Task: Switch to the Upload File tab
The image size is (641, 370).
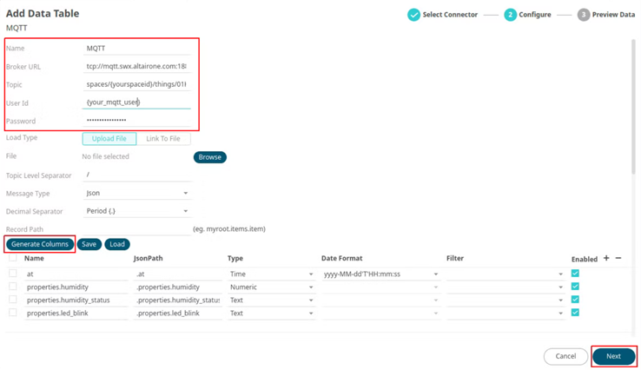Action: [x=109, y=139]
